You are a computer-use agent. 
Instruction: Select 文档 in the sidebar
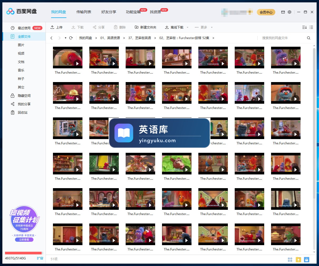coord(21,62)
